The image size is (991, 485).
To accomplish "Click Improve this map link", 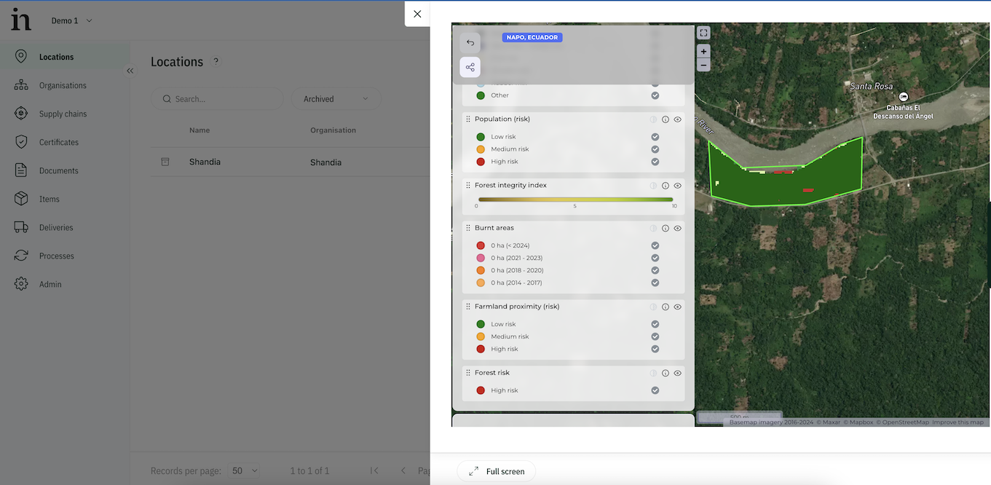I will 958,422.
